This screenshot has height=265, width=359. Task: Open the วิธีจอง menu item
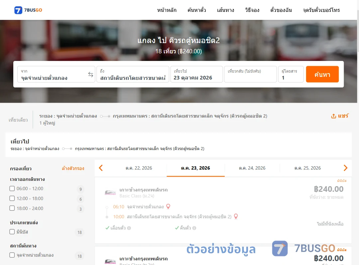[x=252, y=10]
